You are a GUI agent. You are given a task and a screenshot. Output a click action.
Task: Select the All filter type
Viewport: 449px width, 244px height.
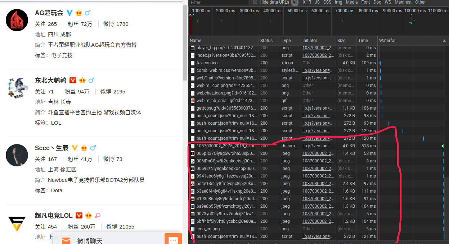pyautogui.click(x=295, y=2)
